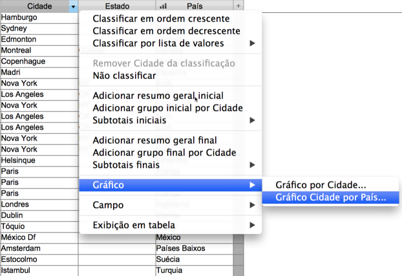Image resolution: width=402 pixels, height=276 pixels.
Task: Choose Adicionar grupo inicial por Cidade
Action: [171, 108]
